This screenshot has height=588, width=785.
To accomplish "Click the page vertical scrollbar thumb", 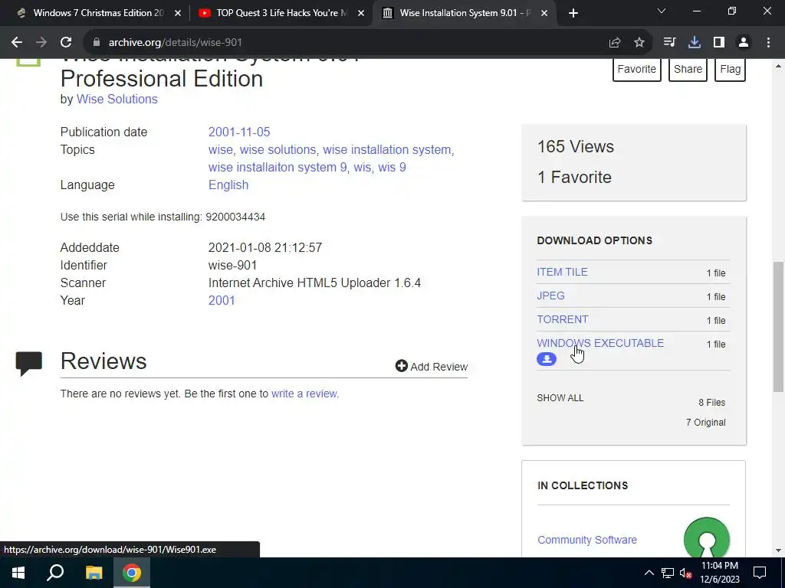I will pyautogui.click(x=778, y=326).
